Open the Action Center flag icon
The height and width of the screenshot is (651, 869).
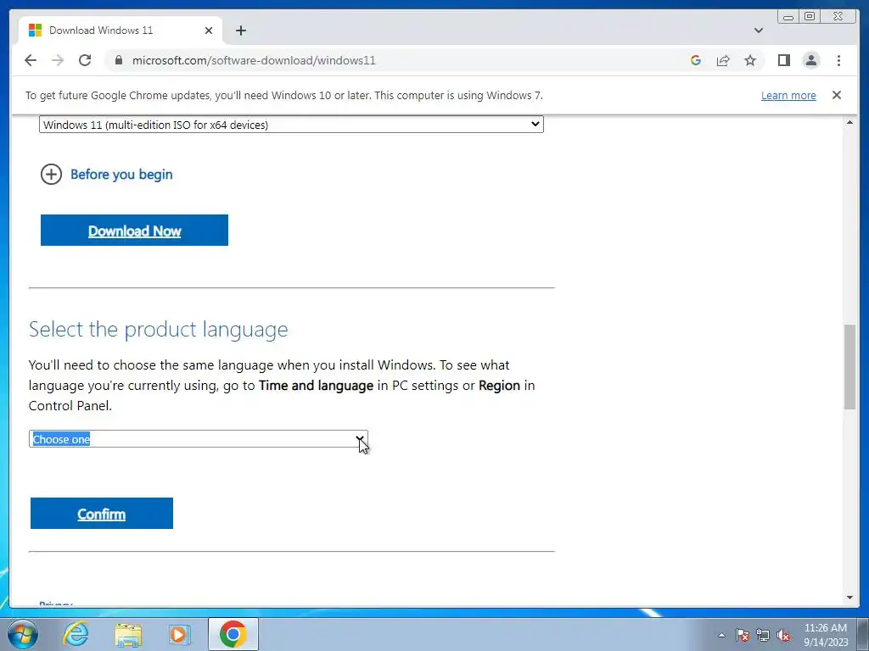[743, 635]
